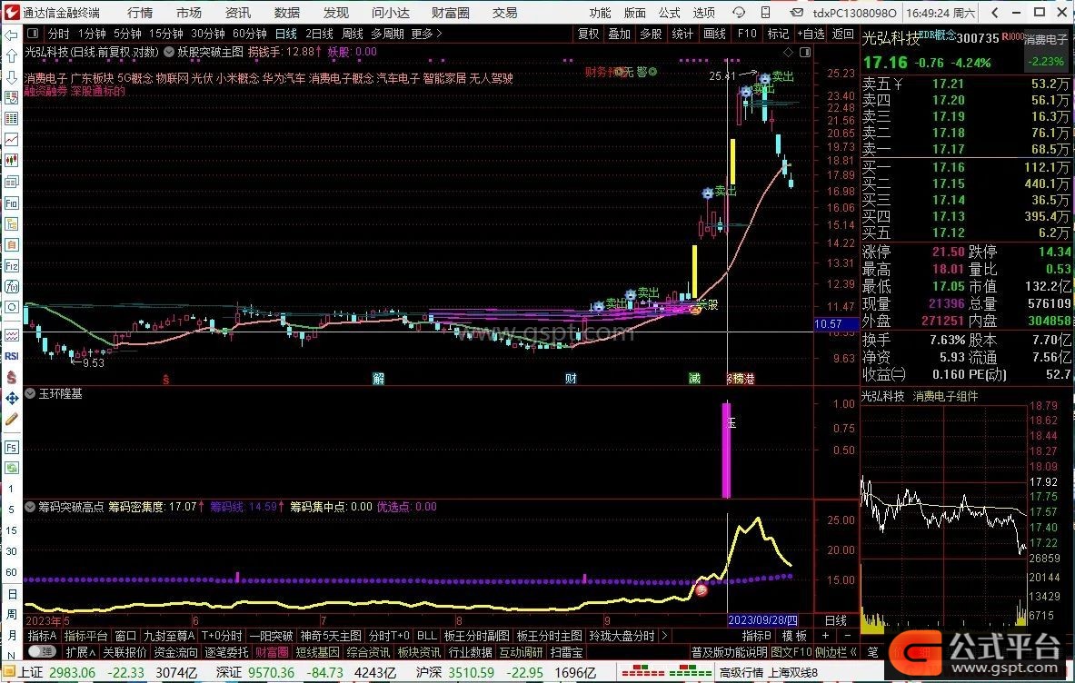Image resolution: width=1075 pixels, height=683 pixels.
Task: Open the 指标A tab group
Action: (x=43, y=636)
